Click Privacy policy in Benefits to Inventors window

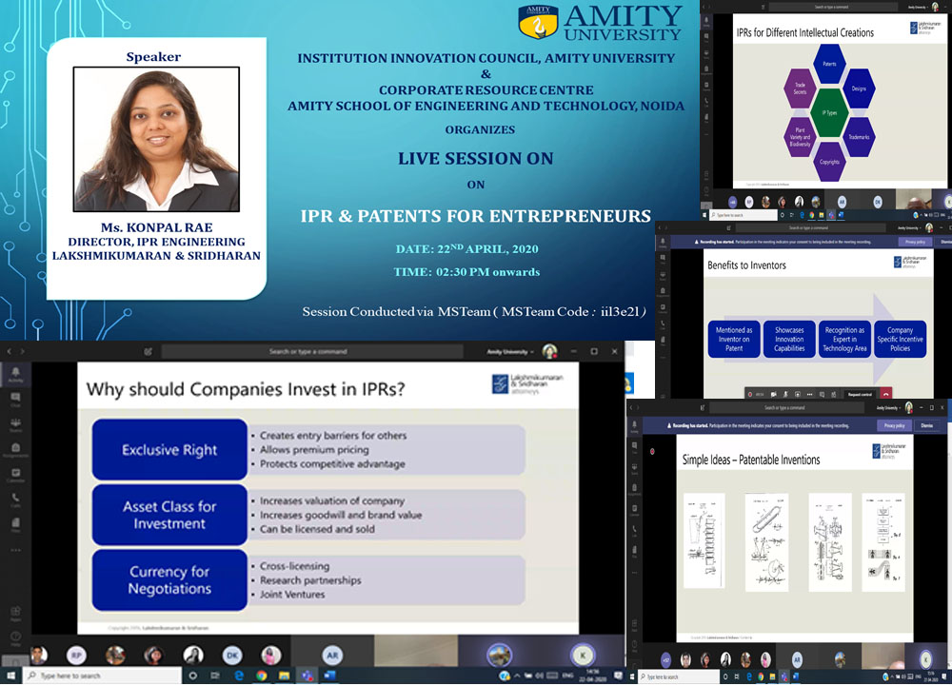pos(915,242)
